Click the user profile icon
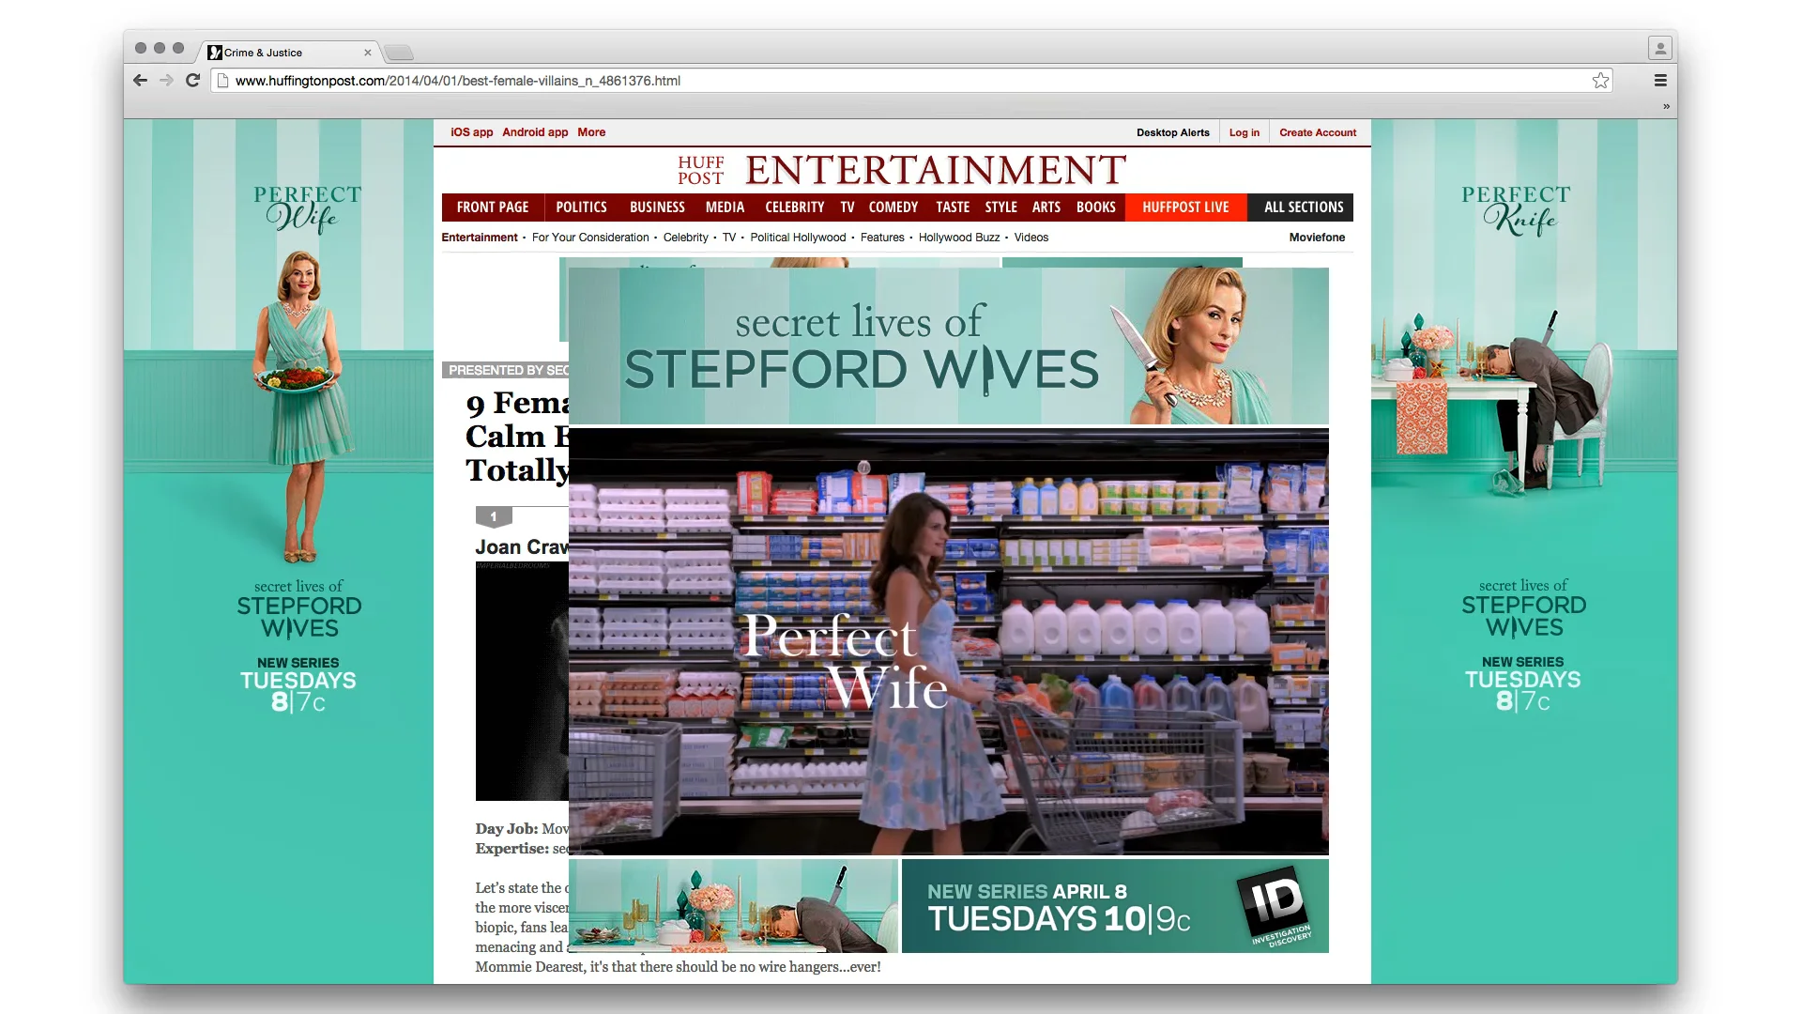Viewport: 1802px width, 1014px height. 1659,47
